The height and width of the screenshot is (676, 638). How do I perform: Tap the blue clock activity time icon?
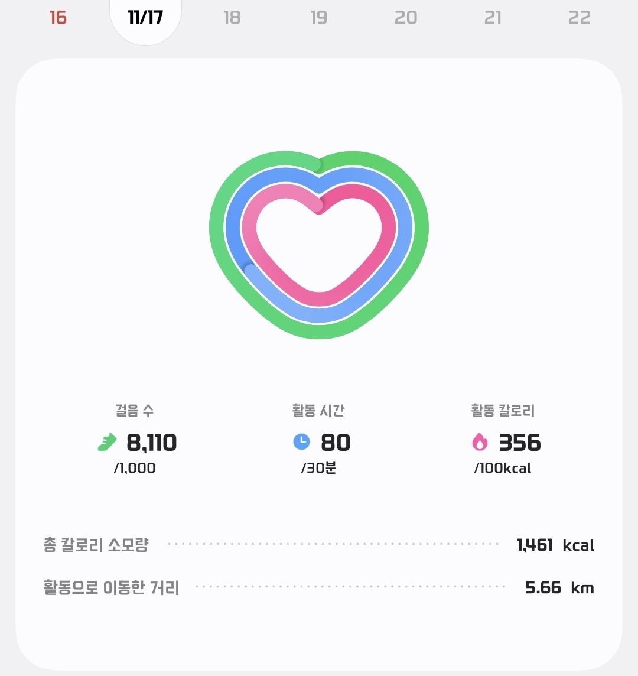tap(301, 442)
